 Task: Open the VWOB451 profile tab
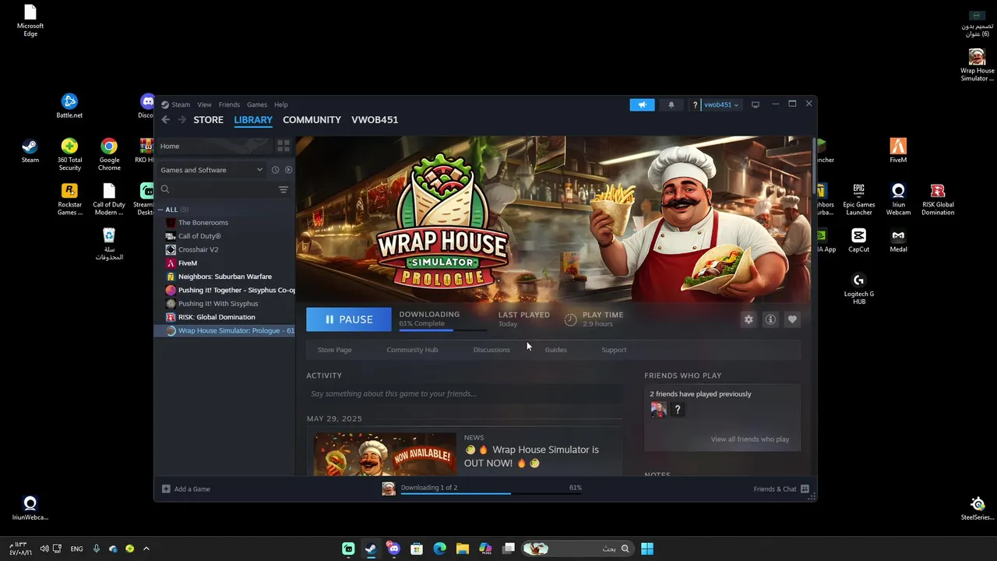375,119
